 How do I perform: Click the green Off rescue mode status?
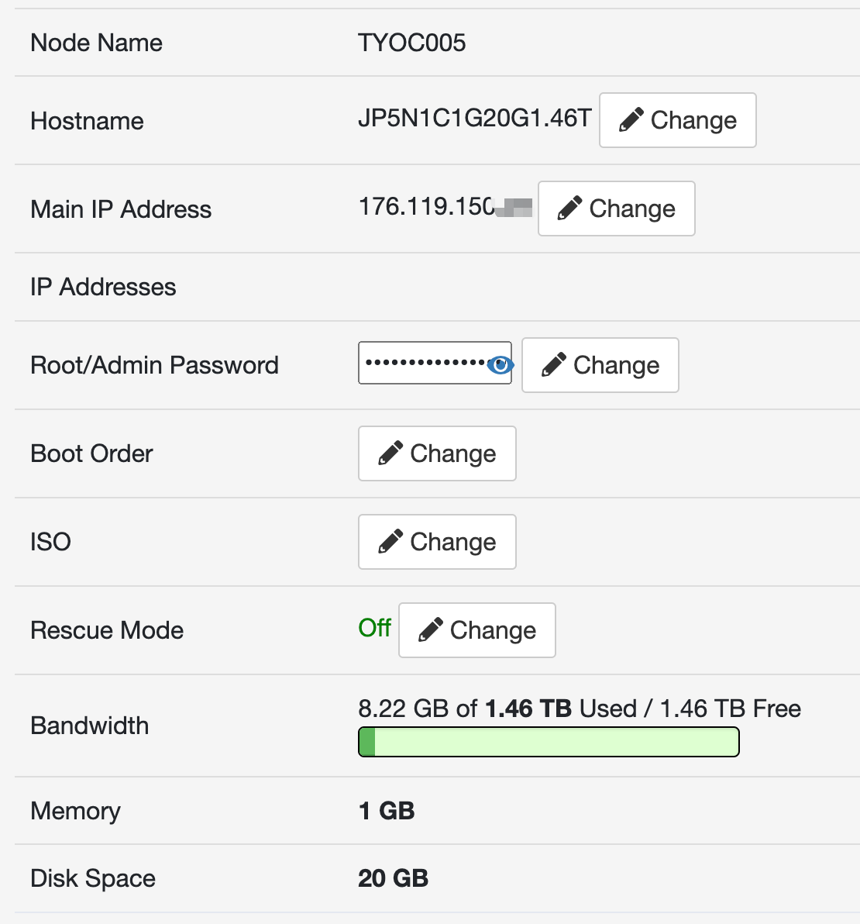(375, 628)
